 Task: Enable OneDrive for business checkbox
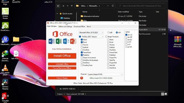pos(82,60)
